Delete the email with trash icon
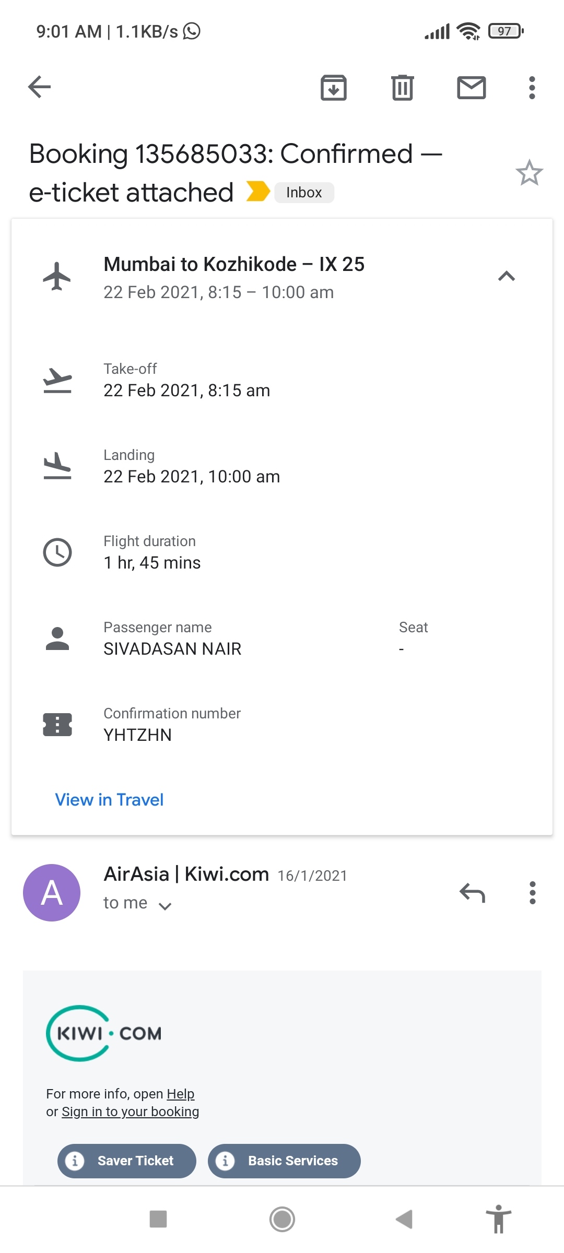 point(403,87)
